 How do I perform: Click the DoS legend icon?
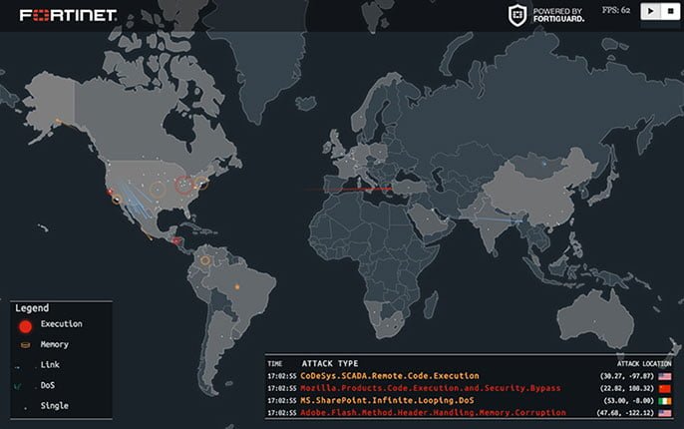[24, 386]
